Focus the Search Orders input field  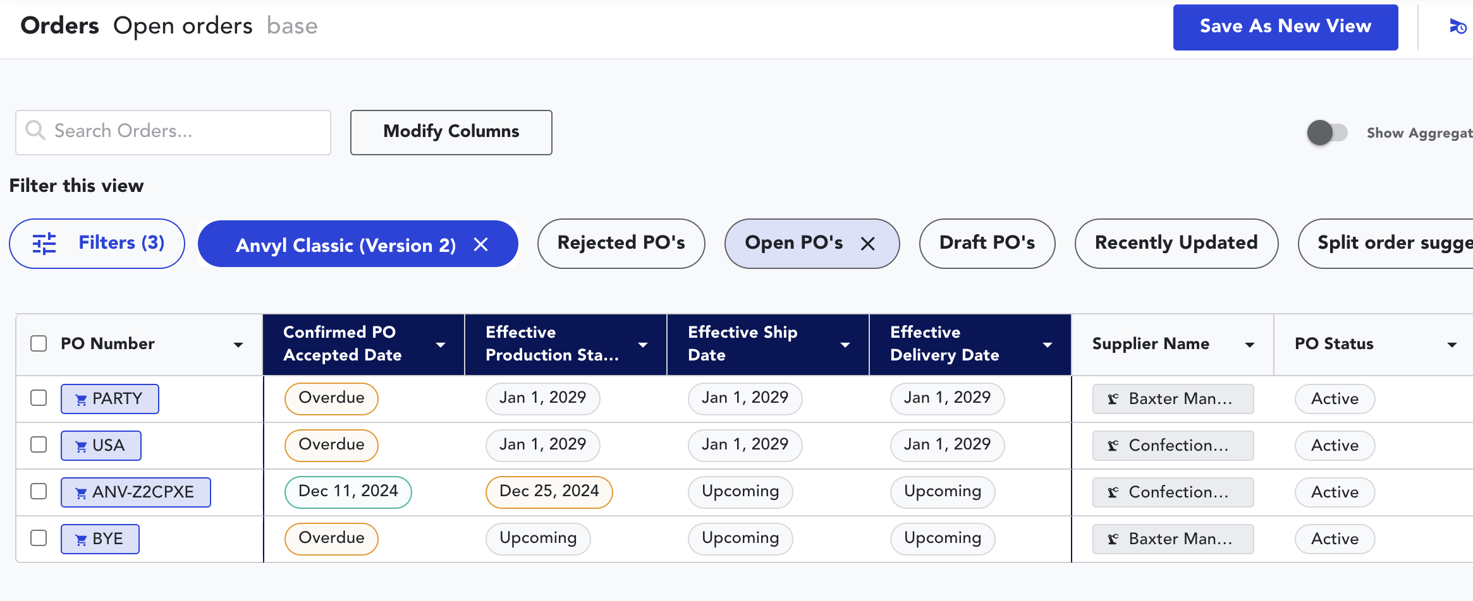tap(173, 133)
